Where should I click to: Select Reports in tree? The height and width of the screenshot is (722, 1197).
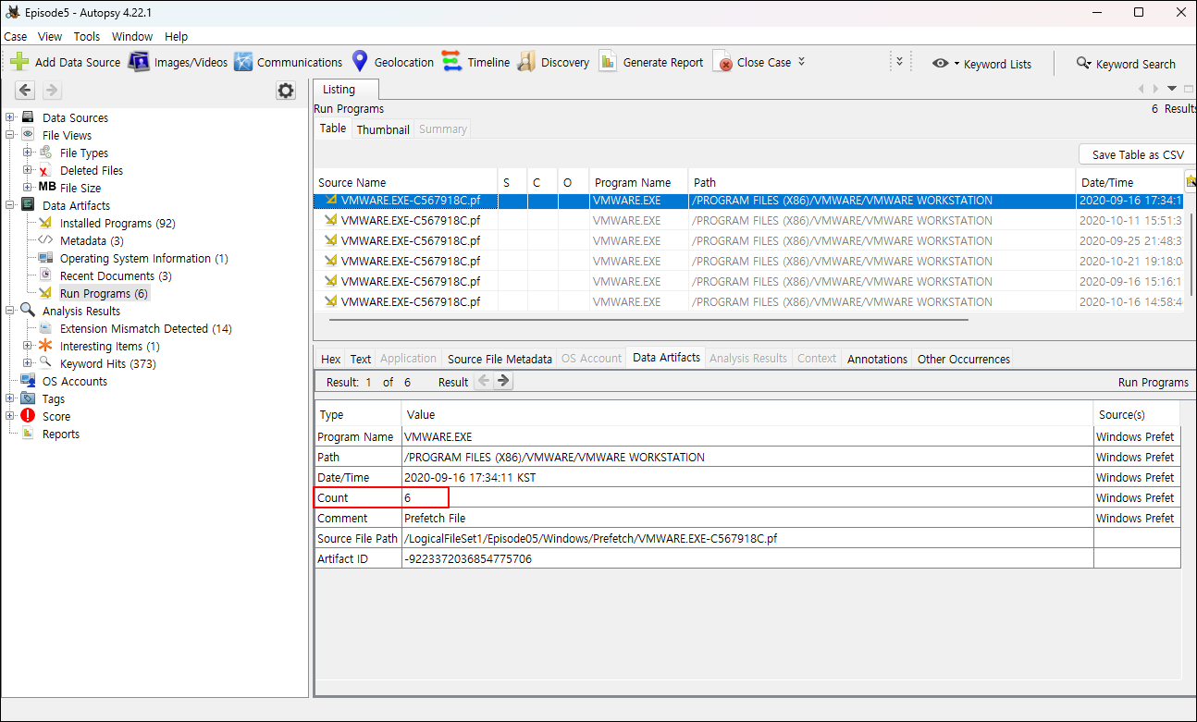[x=61, y=434]
